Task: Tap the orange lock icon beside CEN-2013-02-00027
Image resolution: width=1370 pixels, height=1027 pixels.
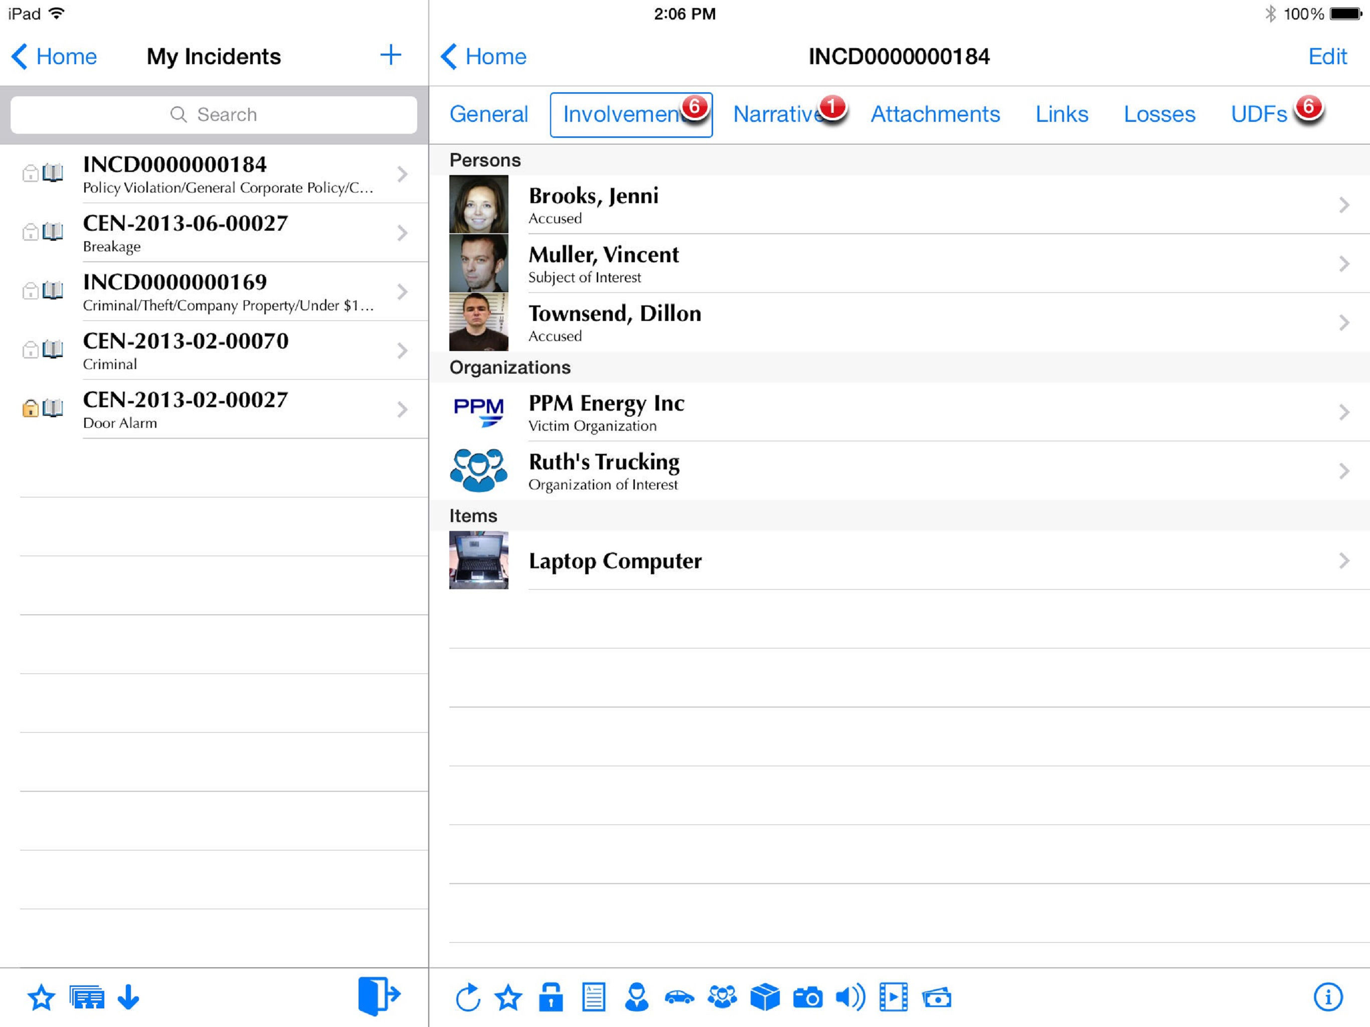Action: tap(31, 408)
